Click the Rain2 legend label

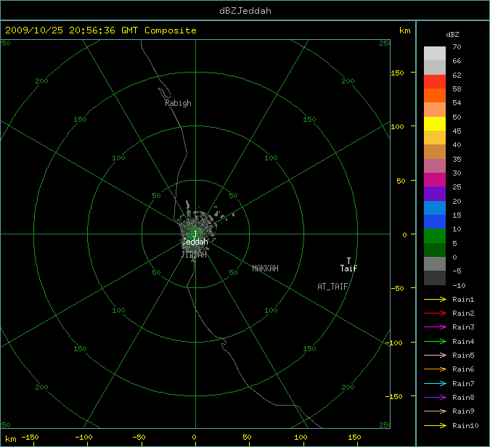pyautogui.click(x=463, y=313)
